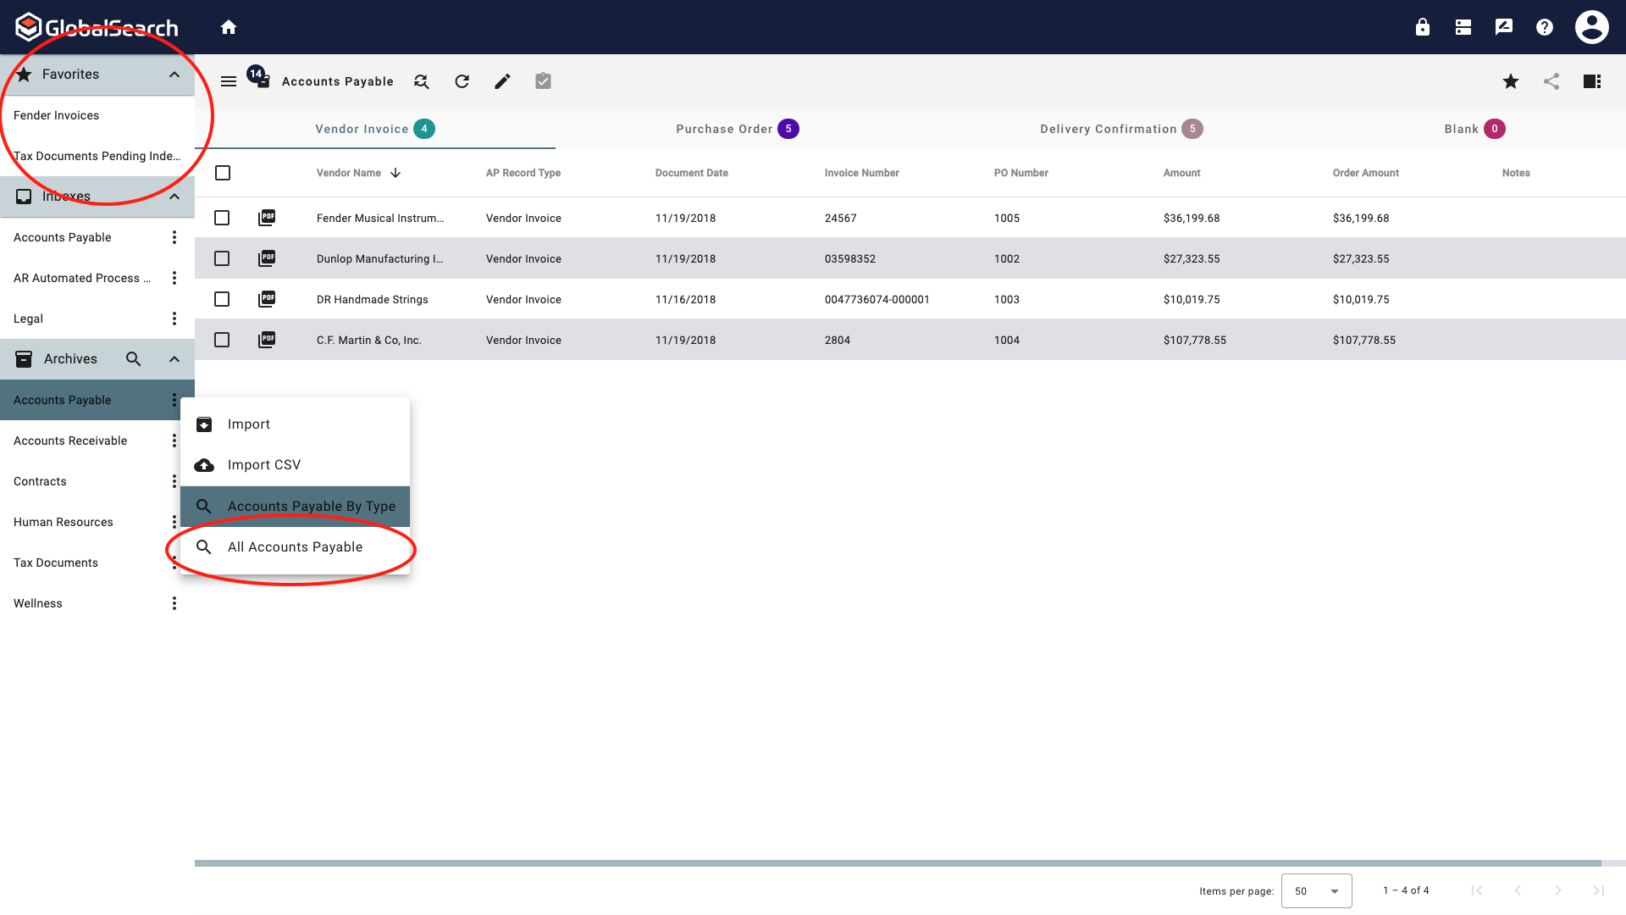
Task: Click the horizontal scrollbar at bottom
Action: tap(898, 863)
